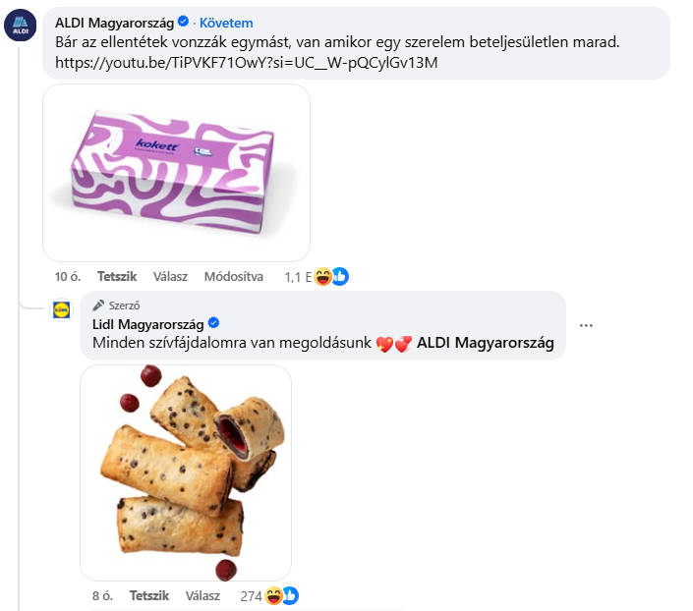
Task: Reply to Lidl's comment with Válasz
Action: point(202,595)
